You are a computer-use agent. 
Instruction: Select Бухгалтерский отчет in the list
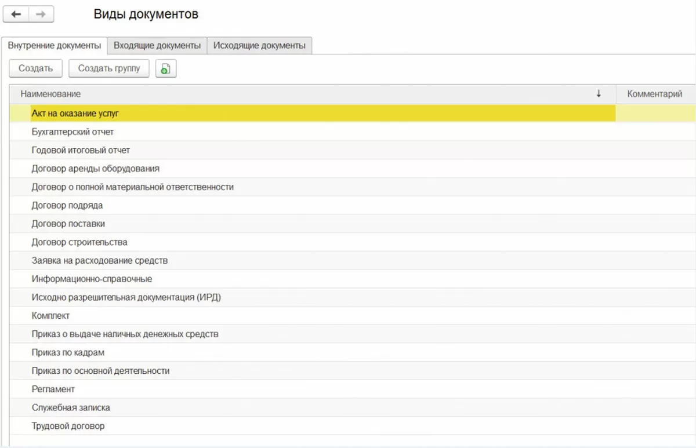[73, 132]
